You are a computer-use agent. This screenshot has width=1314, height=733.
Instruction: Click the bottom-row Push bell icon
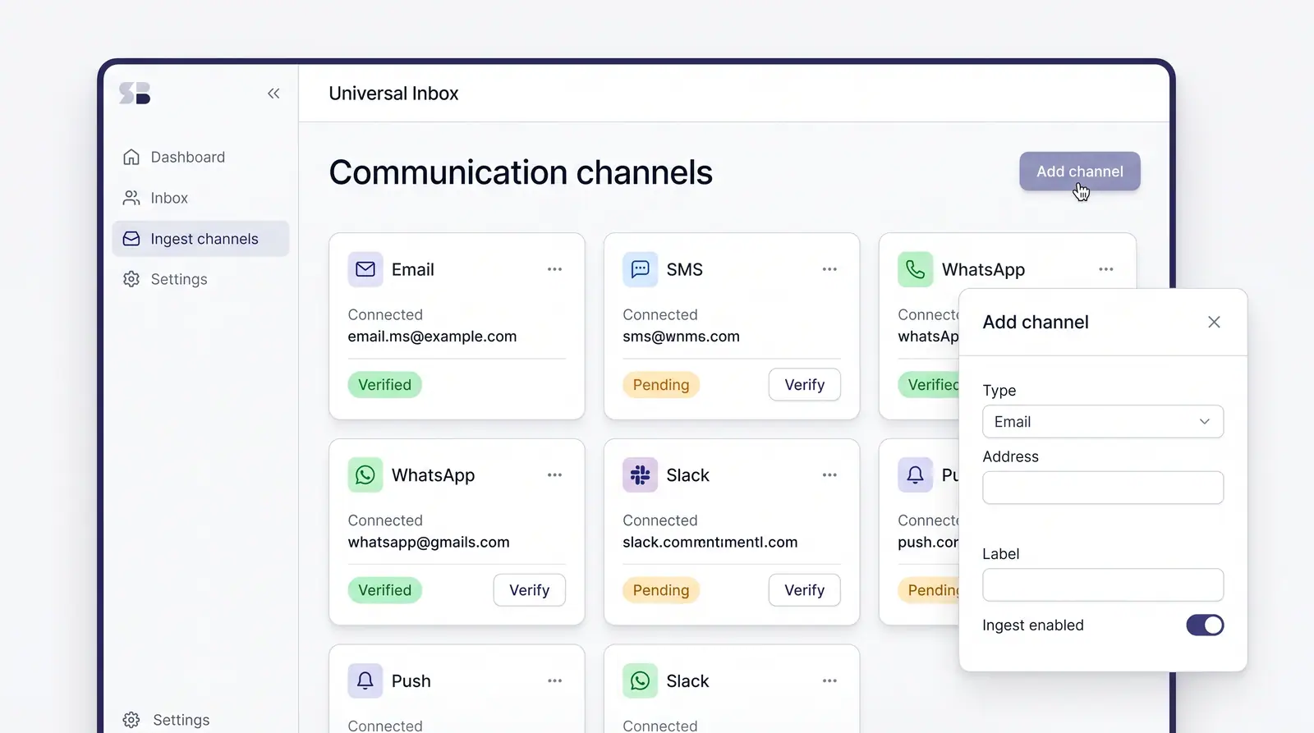[x=365, y=681]
